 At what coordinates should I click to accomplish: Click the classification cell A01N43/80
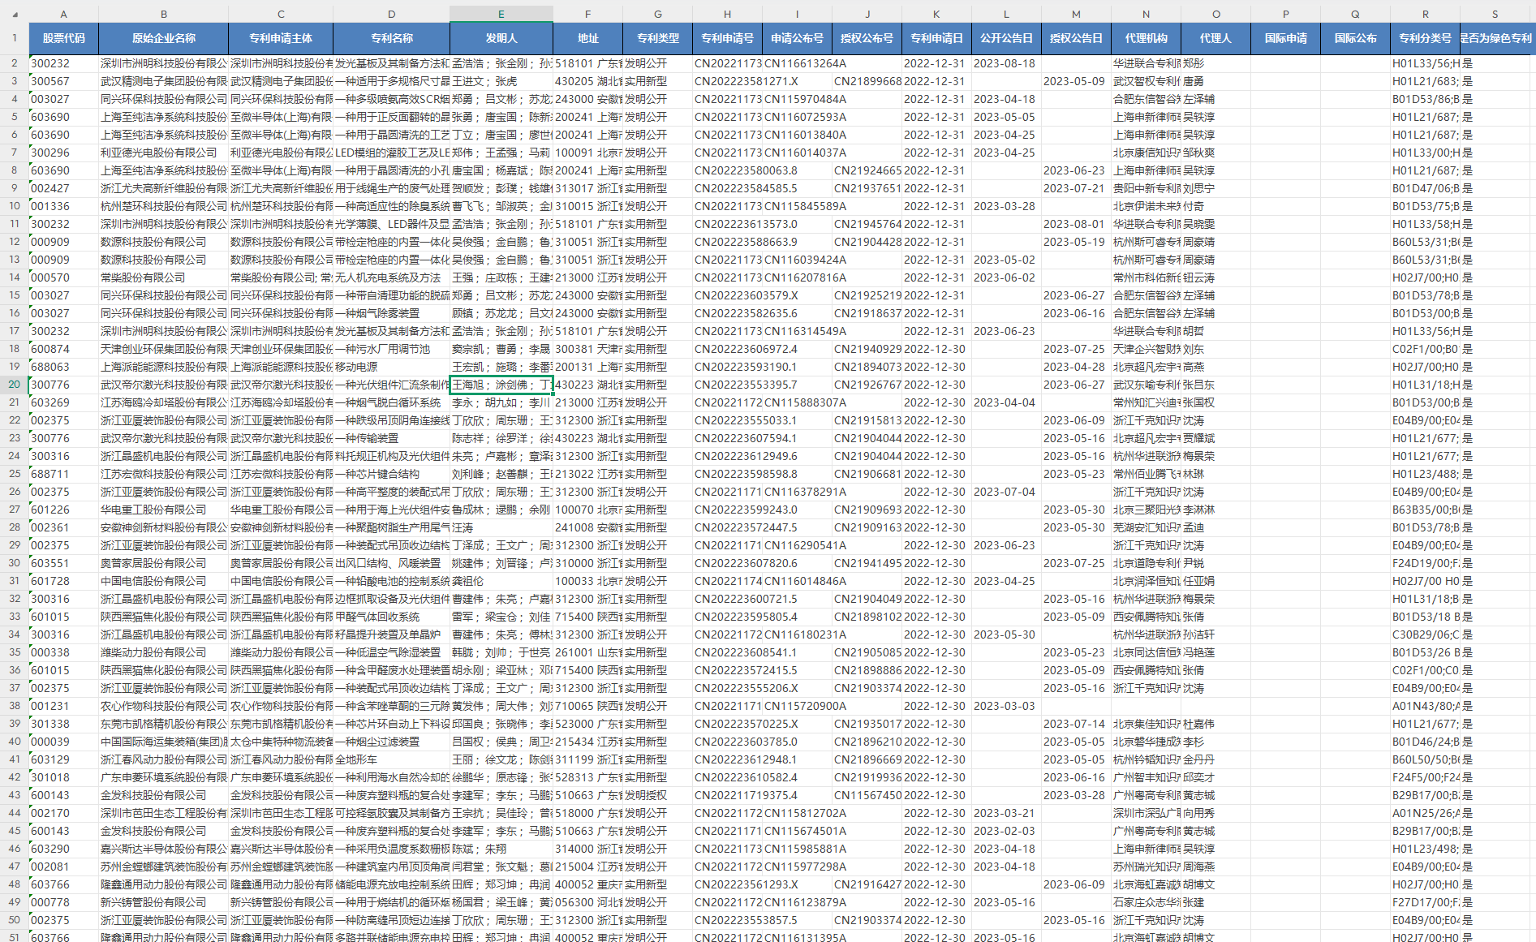[x=1426, y=706]
